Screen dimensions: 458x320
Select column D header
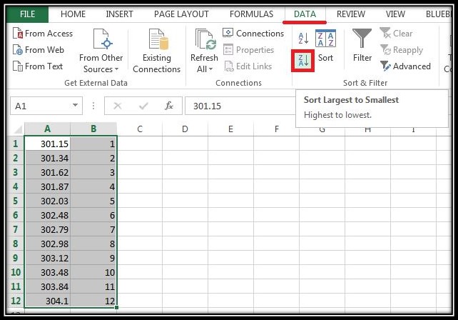point(185,129)
